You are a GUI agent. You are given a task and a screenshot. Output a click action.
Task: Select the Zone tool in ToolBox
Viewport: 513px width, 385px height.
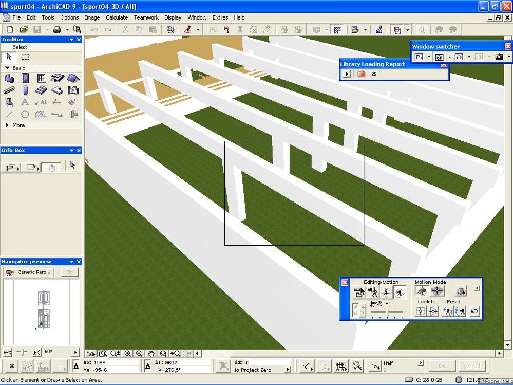(x=73, y=90)
